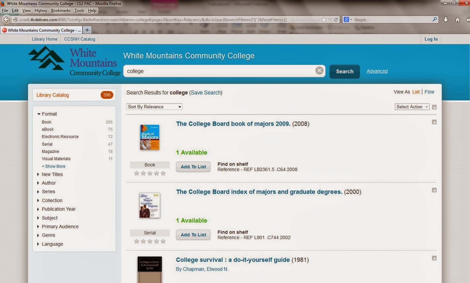
Task: Go to the Firefox Home icon
Action: 457,20
